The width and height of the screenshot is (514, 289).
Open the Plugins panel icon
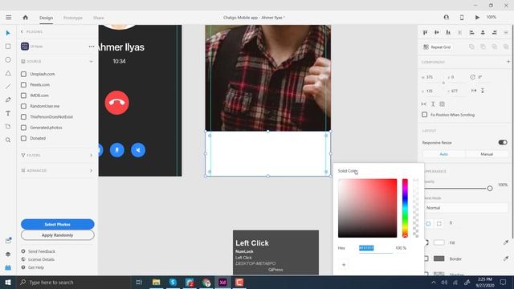click(8, 267)
